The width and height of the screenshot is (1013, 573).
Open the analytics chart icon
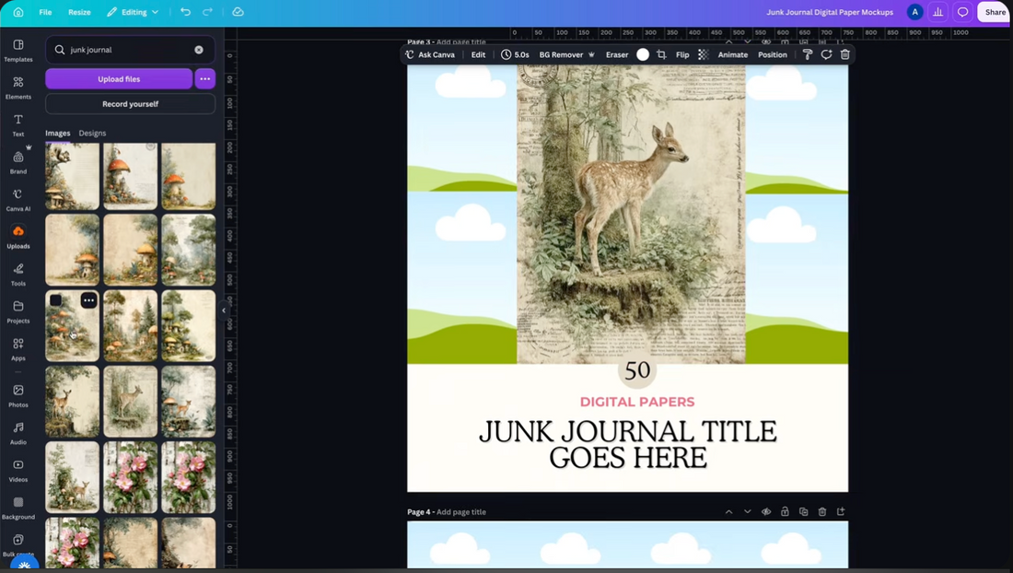click(938, 12)
